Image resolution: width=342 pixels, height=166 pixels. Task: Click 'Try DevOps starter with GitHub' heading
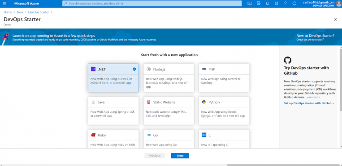click(x=307, y=71)
